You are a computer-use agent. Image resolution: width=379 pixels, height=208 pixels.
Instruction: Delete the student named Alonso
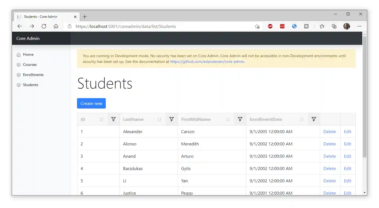pyautogui.click(x=330, y=144)
